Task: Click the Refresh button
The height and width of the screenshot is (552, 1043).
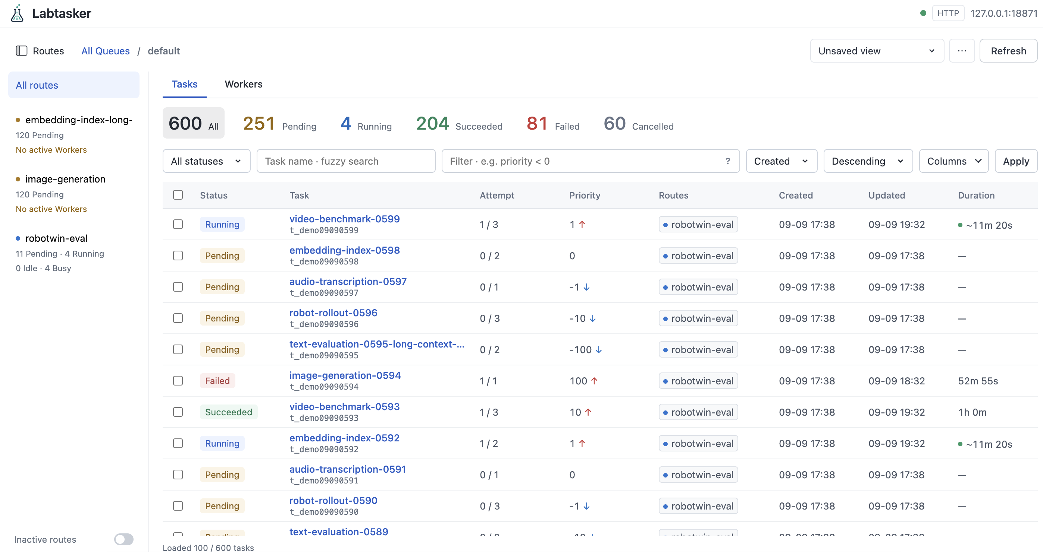Action: click(1008, 51)
